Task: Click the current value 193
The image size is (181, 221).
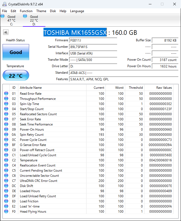Action: click(x=101, y=135)
